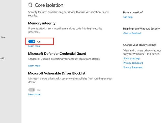Turn off the Memory integrity toggle
Viewport: 164px width, 123px height.
point(32,41)
